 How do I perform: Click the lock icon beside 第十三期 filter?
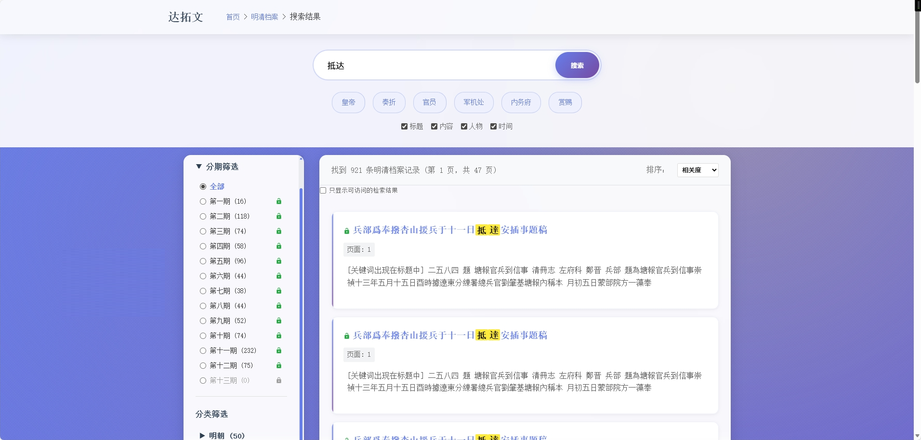click(279, 380)
